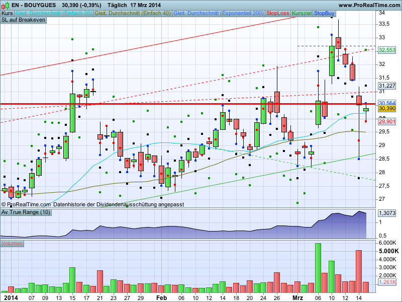Screen dimensions: 402x302
Task: Click the candlestick chart icon beside EN - BOUYGUES
Action: (6, 5)
